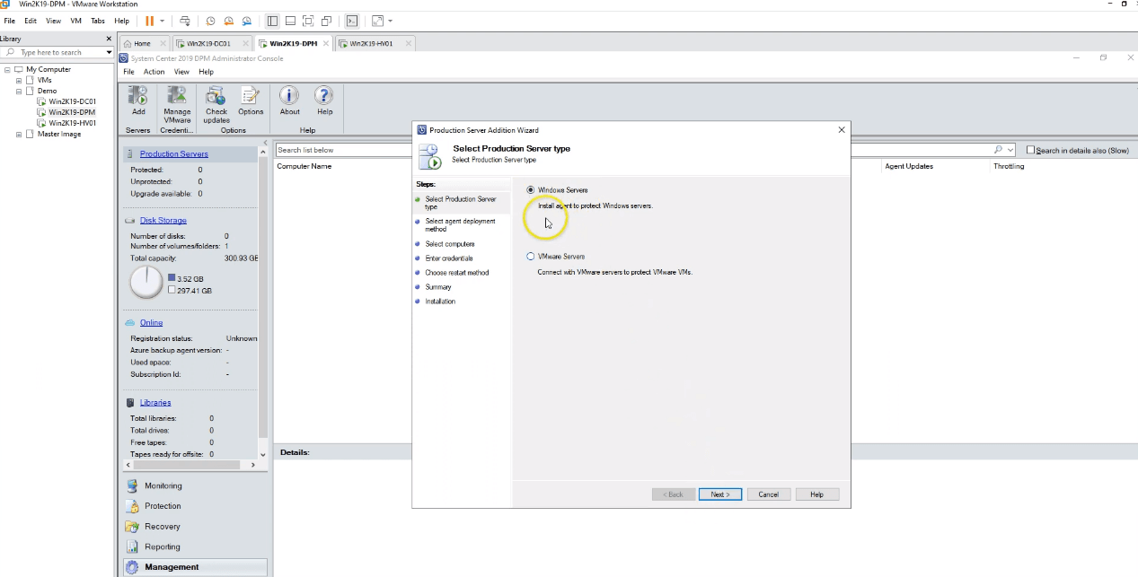Select the Windows Servers radio button
Screen dimensions: 1138x577
tap(531, 190)
